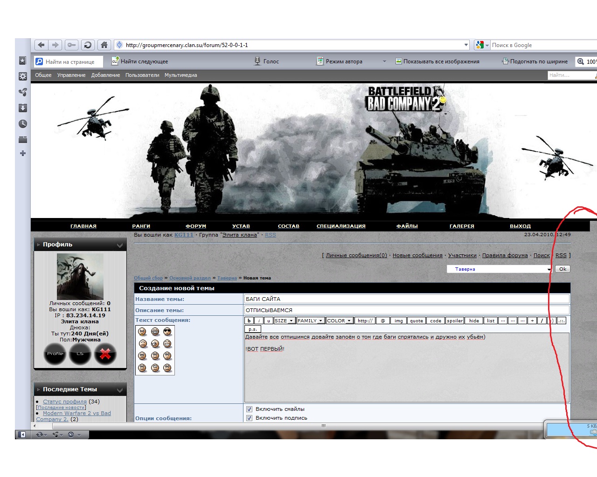Reload the page with the refresh button
Screen dimensions: 597x477
click(87, 45)
